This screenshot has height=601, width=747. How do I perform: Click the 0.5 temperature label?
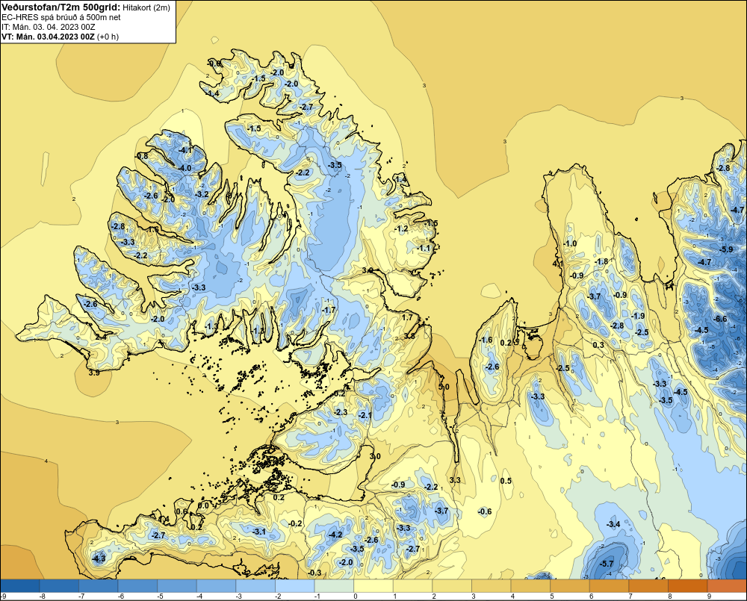(x=506, y=481)
